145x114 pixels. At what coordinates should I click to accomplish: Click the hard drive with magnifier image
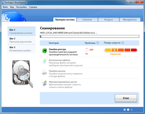(23, 74)
